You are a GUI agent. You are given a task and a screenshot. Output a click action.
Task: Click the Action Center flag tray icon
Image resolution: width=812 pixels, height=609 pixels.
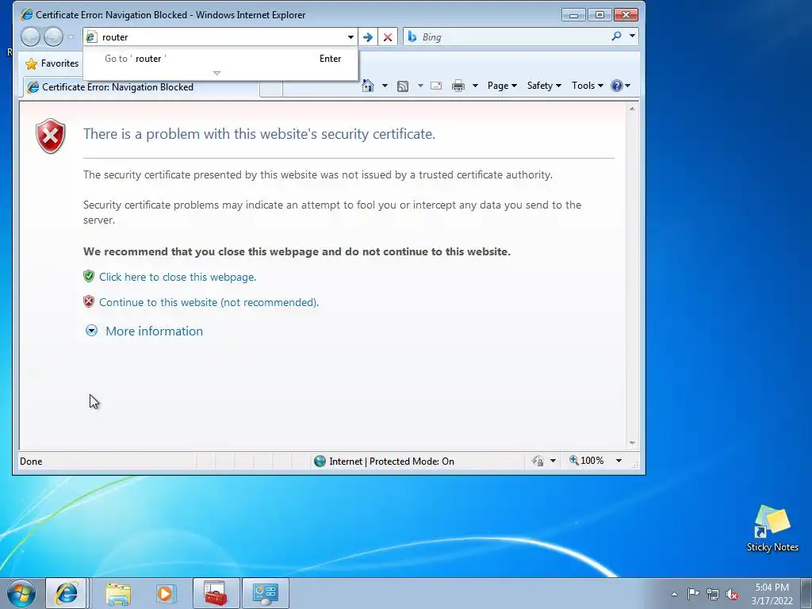click(693, 593)
